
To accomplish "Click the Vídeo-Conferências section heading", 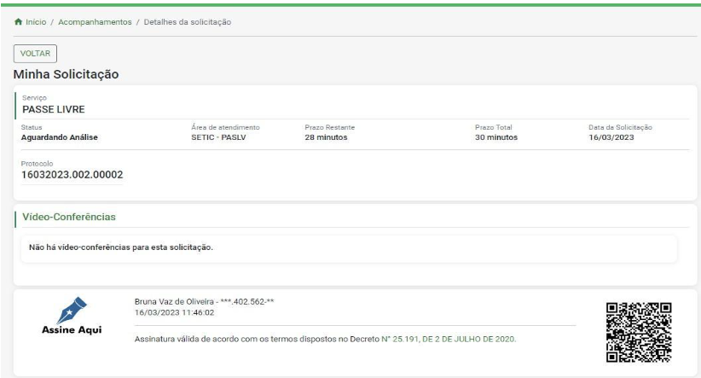I will [x=69, y=217].
